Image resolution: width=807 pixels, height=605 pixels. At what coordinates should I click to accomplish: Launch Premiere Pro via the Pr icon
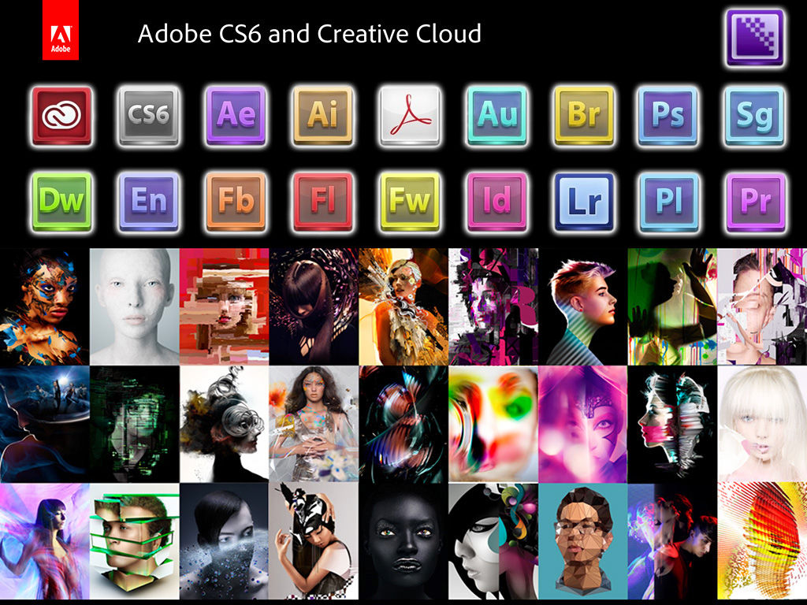(756, 202)
